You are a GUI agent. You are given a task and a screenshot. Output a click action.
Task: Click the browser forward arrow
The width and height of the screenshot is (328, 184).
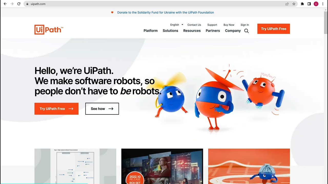tap(12, 4)
